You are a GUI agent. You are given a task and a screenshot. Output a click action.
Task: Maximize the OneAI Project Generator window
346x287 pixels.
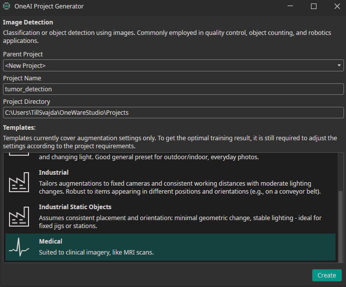click(313, 6)
